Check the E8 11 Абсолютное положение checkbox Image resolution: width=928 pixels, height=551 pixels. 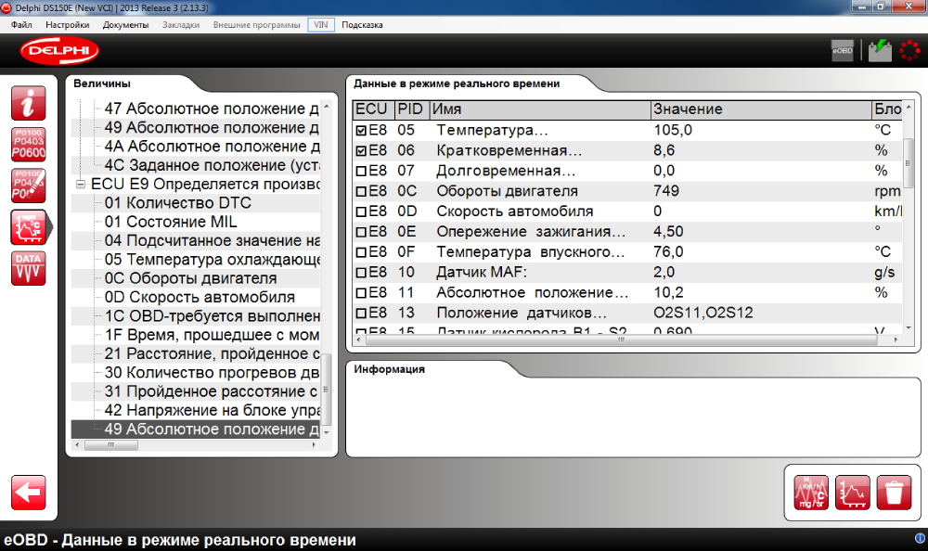[361, 293]
